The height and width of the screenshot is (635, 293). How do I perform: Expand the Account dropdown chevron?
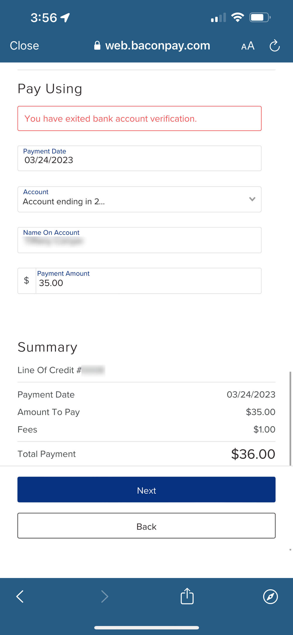click(252, 199)
